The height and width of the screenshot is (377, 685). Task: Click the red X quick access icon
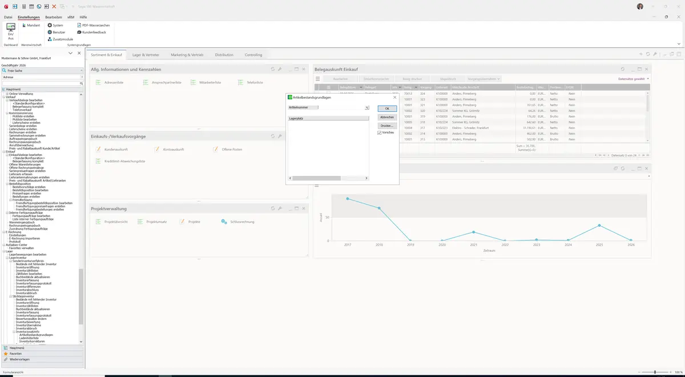pyautogui.click(x=54, y=6)
